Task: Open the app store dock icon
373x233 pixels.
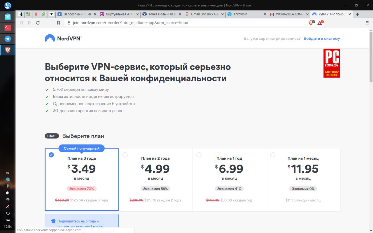Action: click(8, 17)
